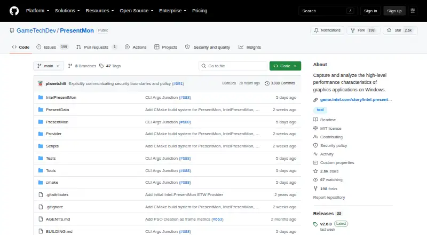This screenshot has width=427, height=235.
Task: Click the watching eye icon
Action: pyautogui.click(x=315, y=179)
